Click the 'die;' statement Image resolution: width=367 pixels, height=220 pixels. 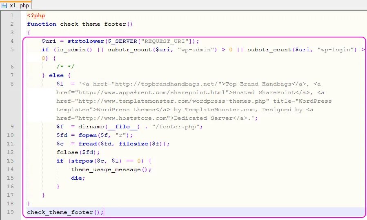[x=78, y=178]
